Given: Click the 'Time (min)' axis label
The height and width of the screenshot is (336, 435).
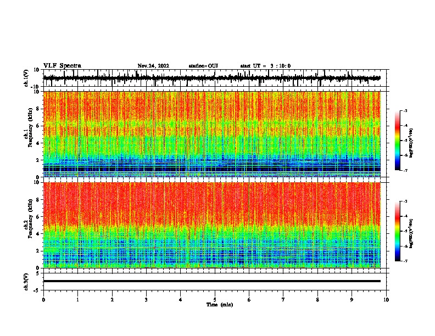Looking at the screenshot, I should [x=220, y=305].
